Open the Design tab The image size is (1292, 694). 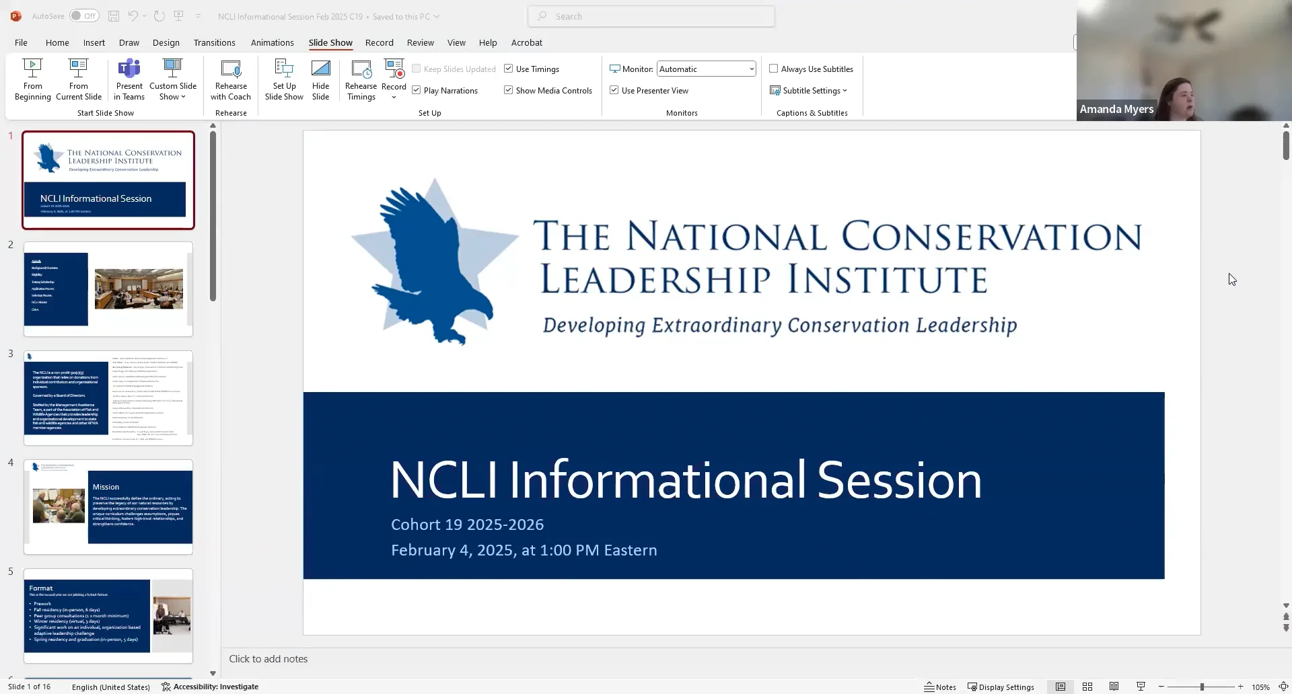click(x=166, y=42)
